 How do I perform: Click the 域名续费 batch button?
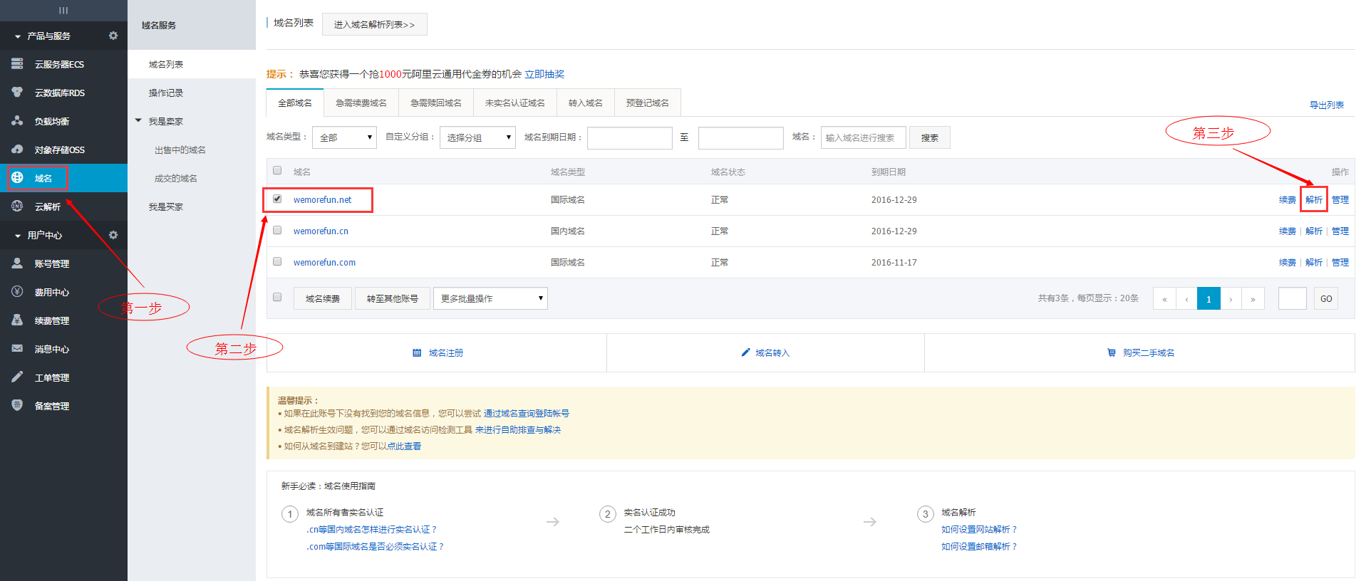click(323, 298)
